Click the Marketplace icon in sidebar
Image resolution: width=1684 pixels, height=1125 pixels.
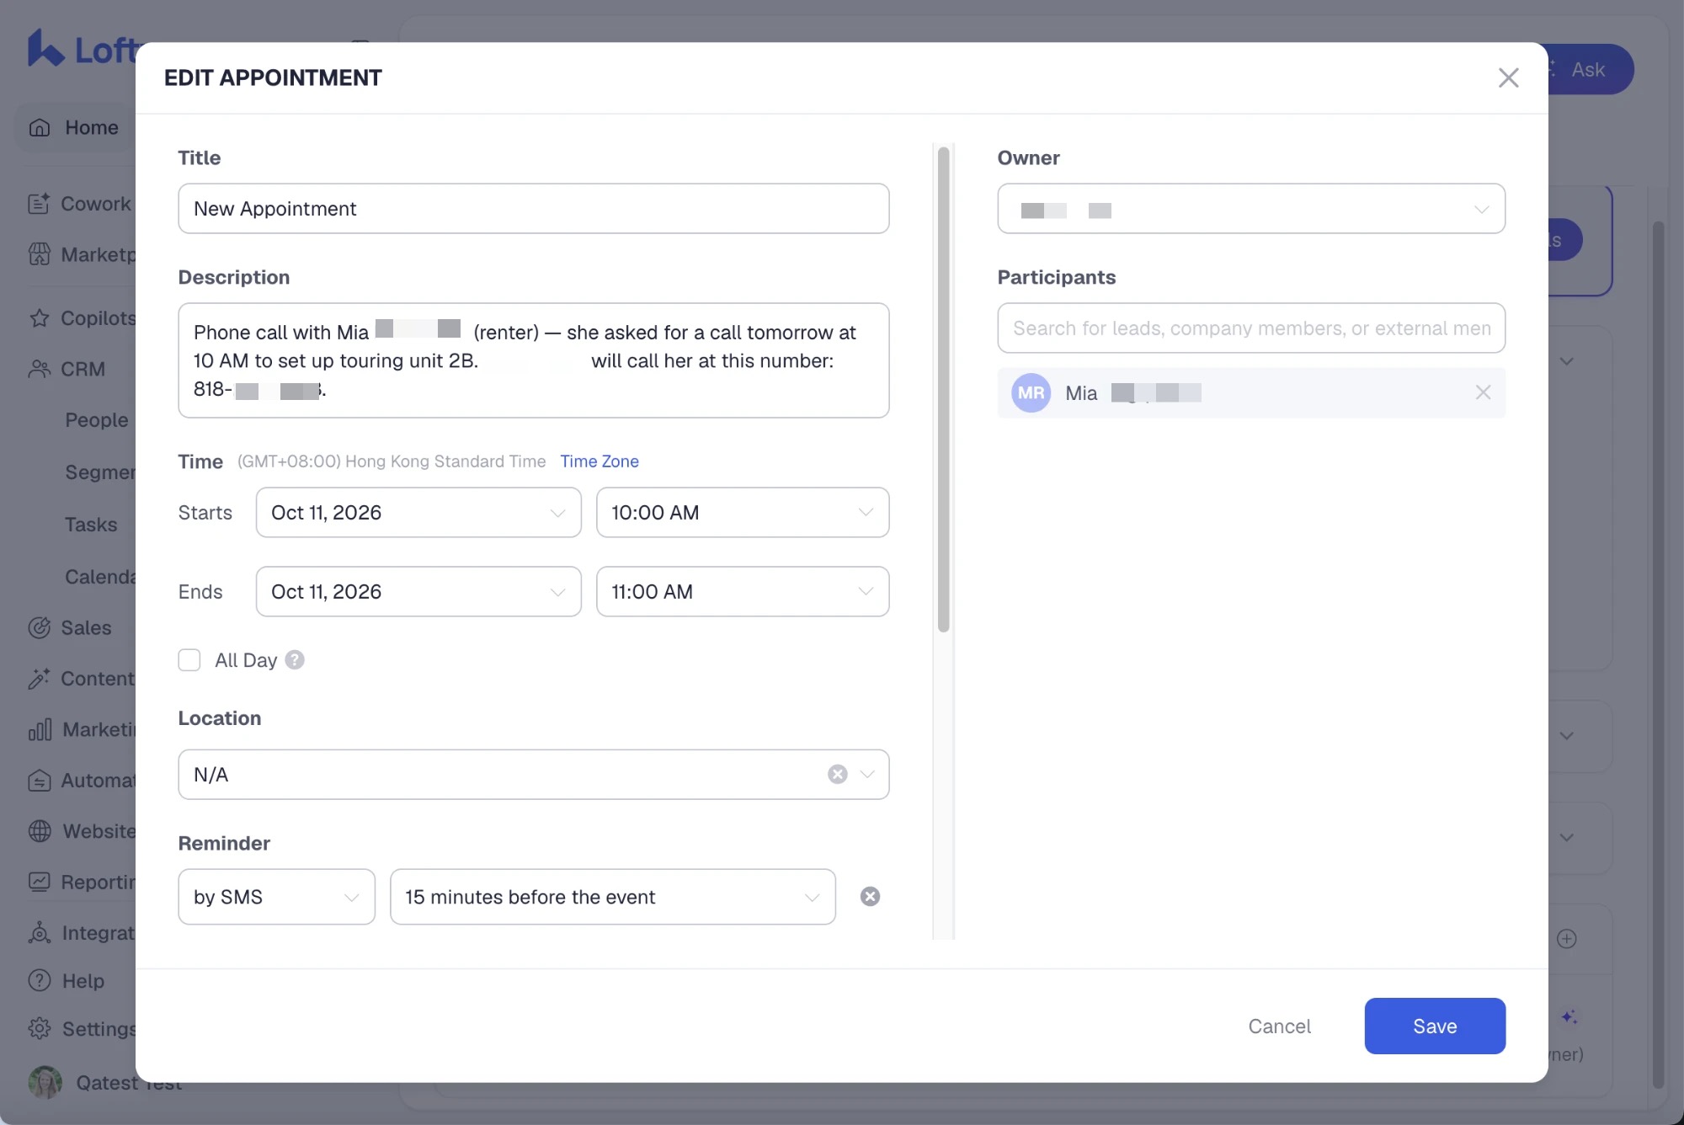[39, 254]
